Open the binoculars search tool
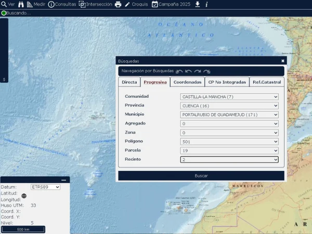The height and width of the screenshot is (234, 312). (21, 4)
